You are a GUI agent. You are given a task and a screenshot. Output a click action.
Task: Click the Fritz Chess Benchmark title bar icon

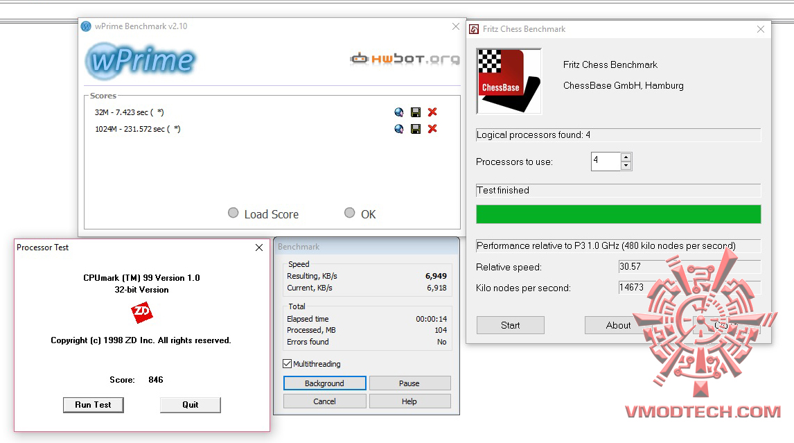[474, 29]
